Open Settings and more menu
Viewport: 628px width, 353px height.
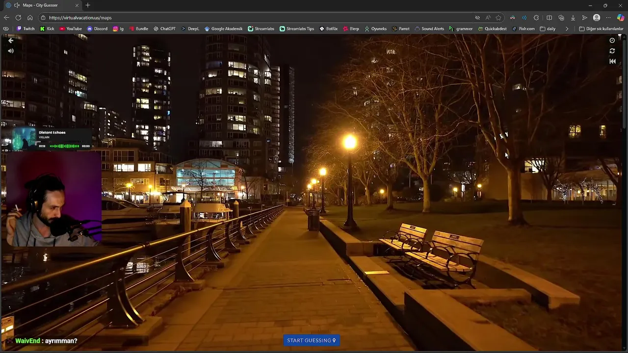(x=608, y=18)
